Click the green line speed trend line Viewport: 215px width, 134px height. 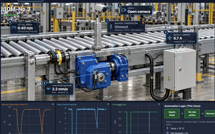(x=140, y=112)
